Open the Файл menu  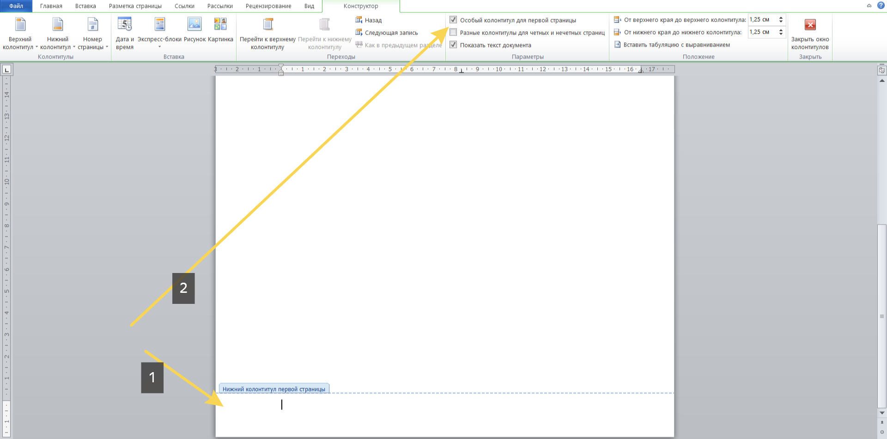(x=16, y=6)
